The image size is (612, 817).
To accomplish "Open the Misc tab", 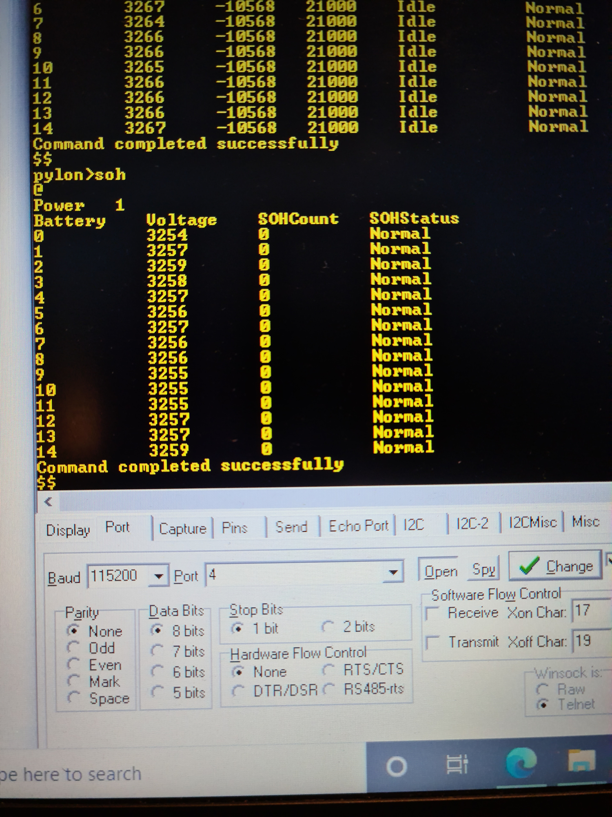I will click(x=585, y=521).
